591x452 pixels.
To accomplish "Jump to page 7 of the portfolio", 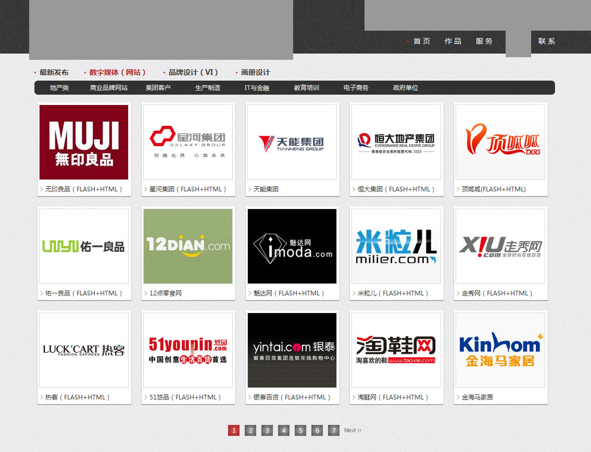I will [334, 430].
